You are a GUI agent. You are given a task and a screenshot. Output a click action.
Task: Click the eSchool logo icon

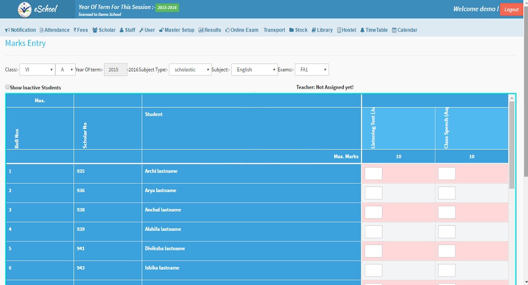coord(25,9)
